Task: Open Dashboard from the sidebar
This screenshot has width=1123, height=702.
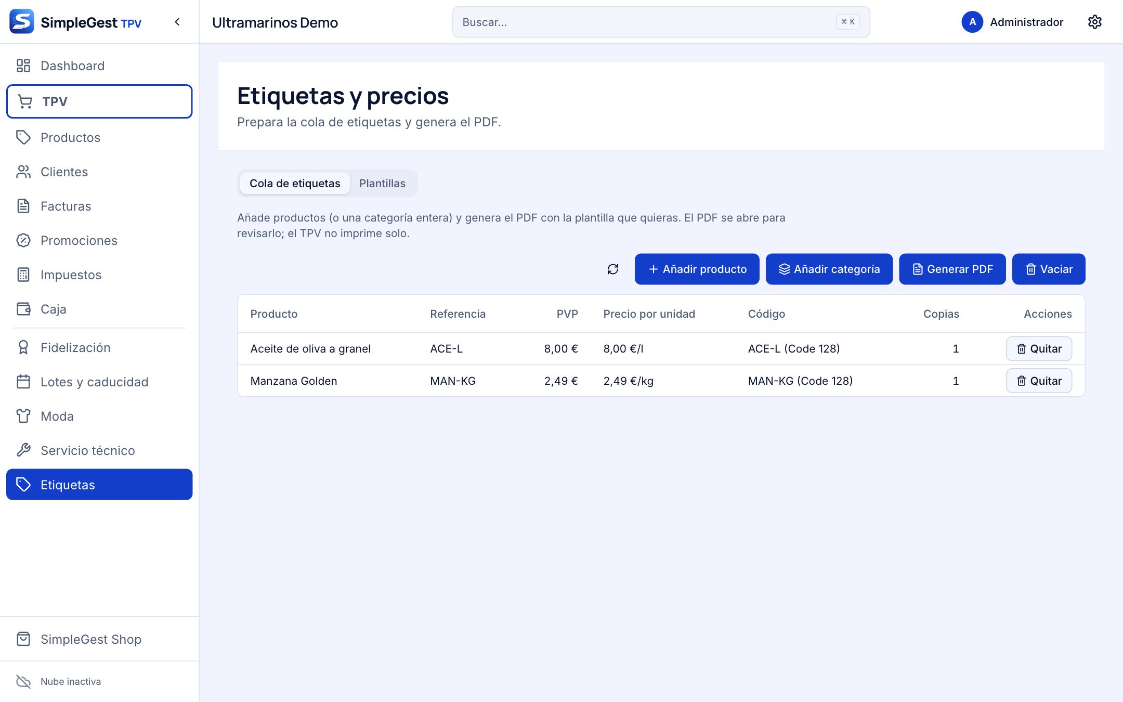Action: [x=99, y=66]
